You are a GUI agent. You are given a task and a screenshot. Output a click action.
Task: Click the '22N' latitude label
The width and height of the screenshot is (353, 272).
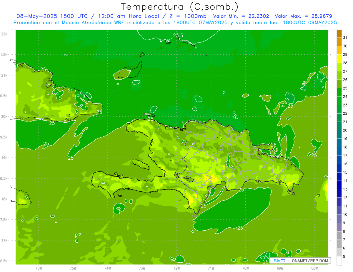(x=5, y=34)
